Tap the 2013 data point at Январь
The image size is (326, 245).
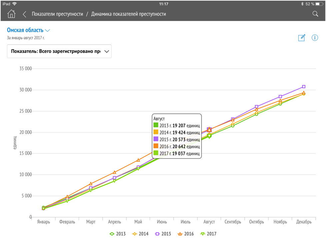point(44,208)
